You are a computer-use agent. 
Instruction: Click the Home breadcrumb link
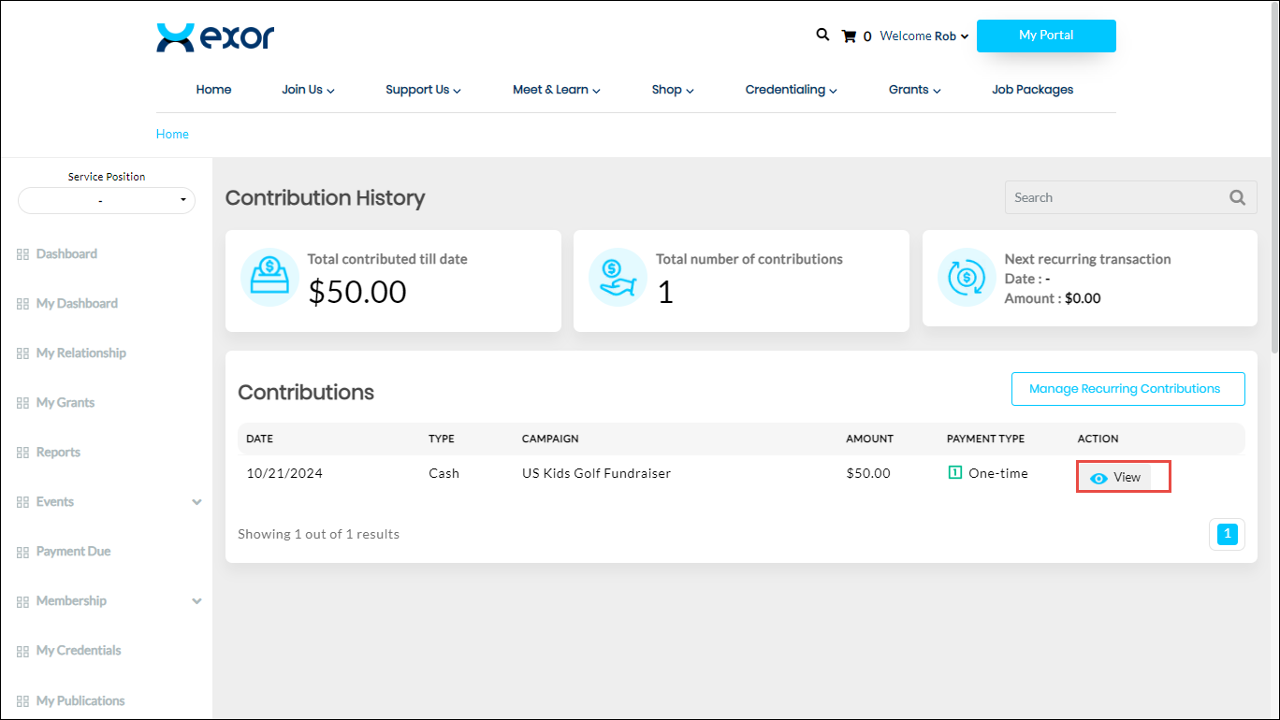pyautogui.click(x=172, y=134)
